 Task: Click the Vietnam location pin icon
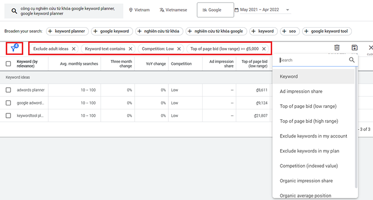(x=131, y=10)
